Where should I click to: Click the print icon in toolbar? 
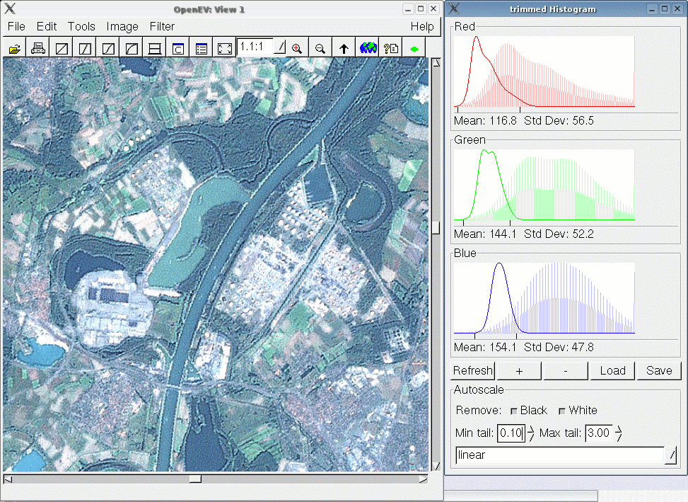coord(38,49)
